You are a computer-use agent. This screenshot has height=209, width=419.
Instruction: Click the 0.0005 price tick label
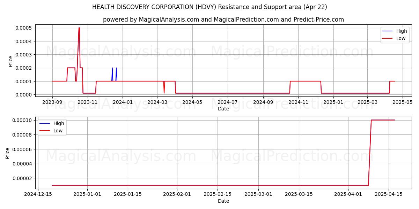24,28
